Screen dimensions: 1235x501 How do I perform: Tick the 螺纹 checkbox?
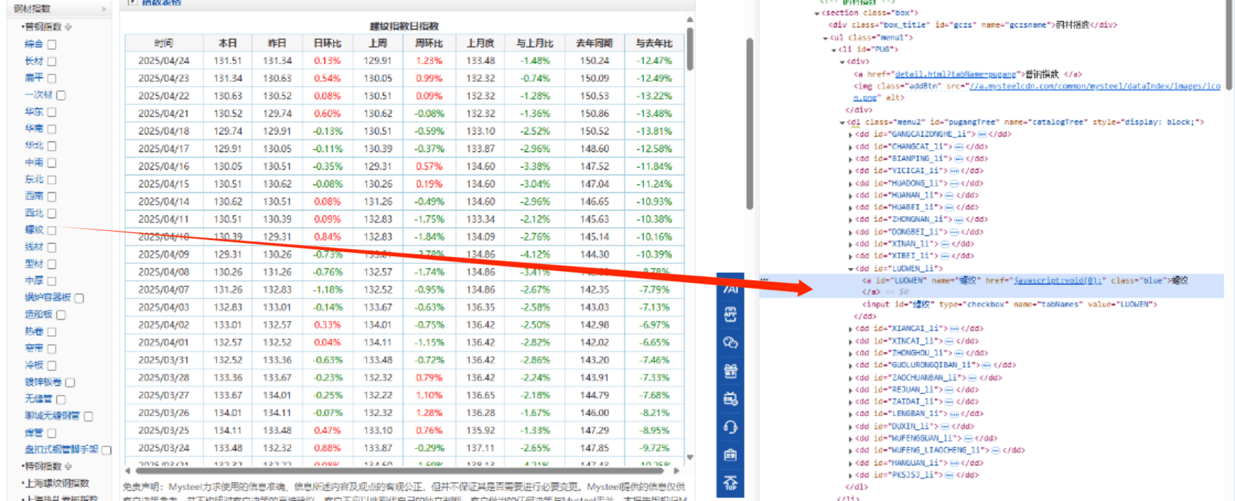click(x=51, y=230)
